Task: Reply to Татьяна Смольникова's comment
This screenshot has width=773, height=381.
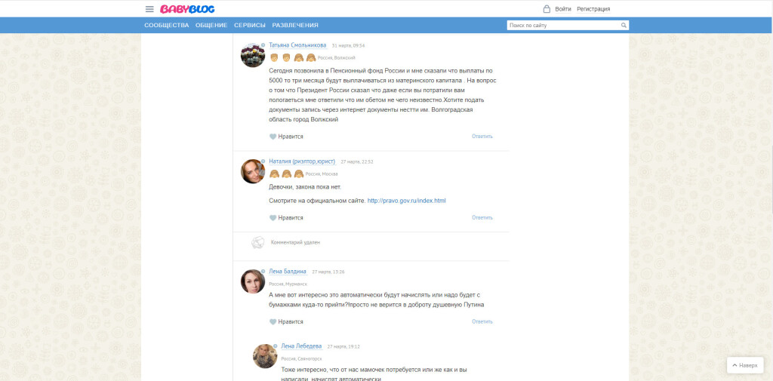Action: coord(482,137)
